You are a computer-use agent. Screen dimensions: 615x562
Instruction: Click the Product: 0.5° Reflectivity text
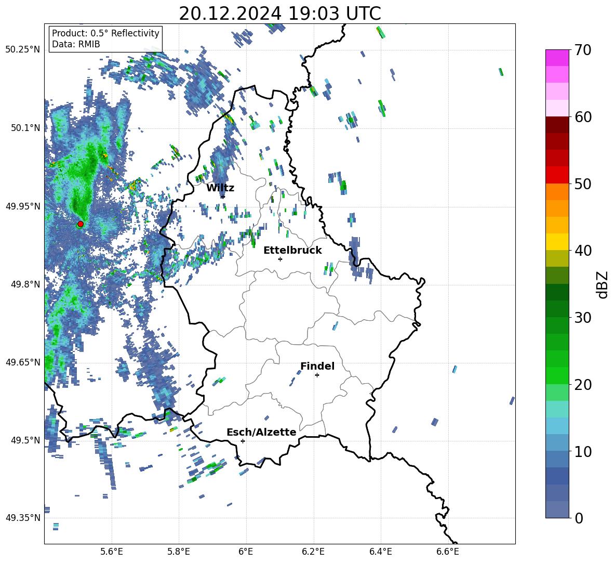(105, 33)
